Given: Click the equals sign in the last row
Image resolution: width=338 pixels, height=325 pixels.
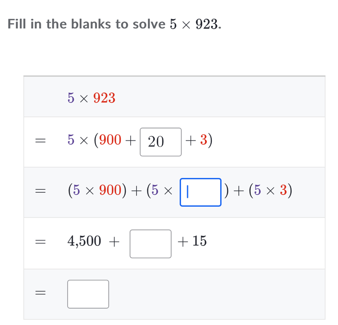Looking at the screenshot, I should pyautogui.click(x=39, y=294).
